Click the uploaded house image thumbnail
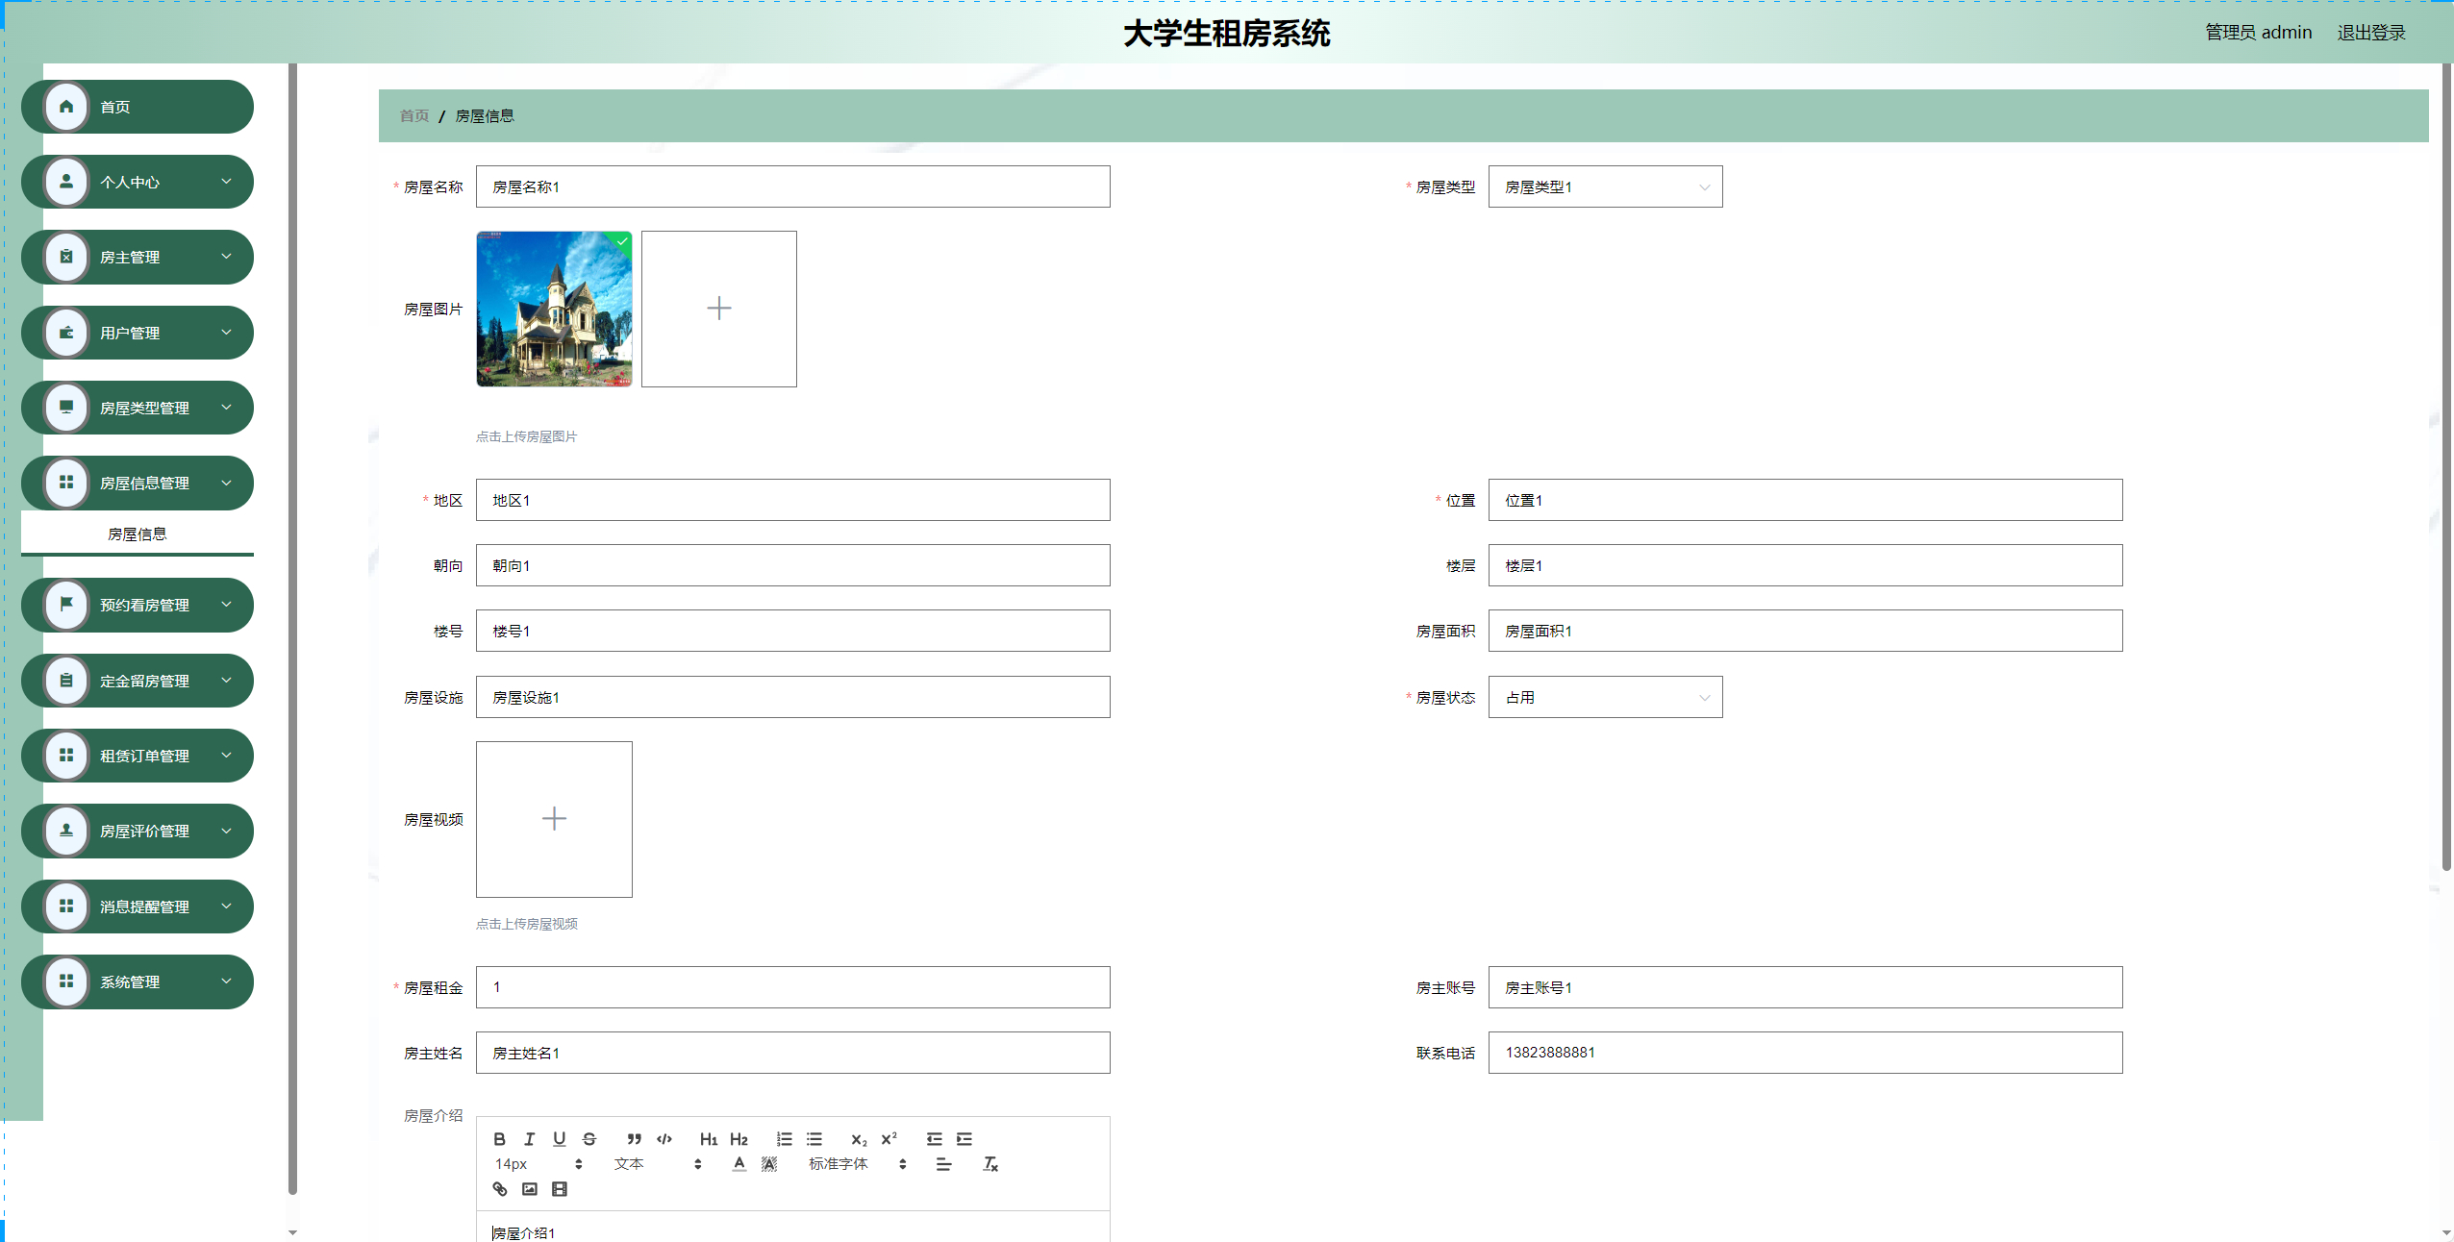This screenshot has height=1242, width=2454. click(x=554, y=309)
